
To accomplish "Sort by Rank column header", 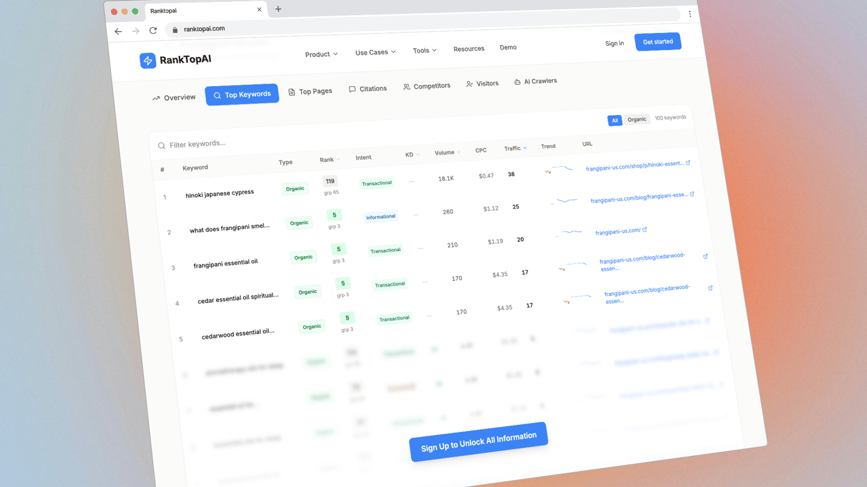I will click(x=329, y=160).
